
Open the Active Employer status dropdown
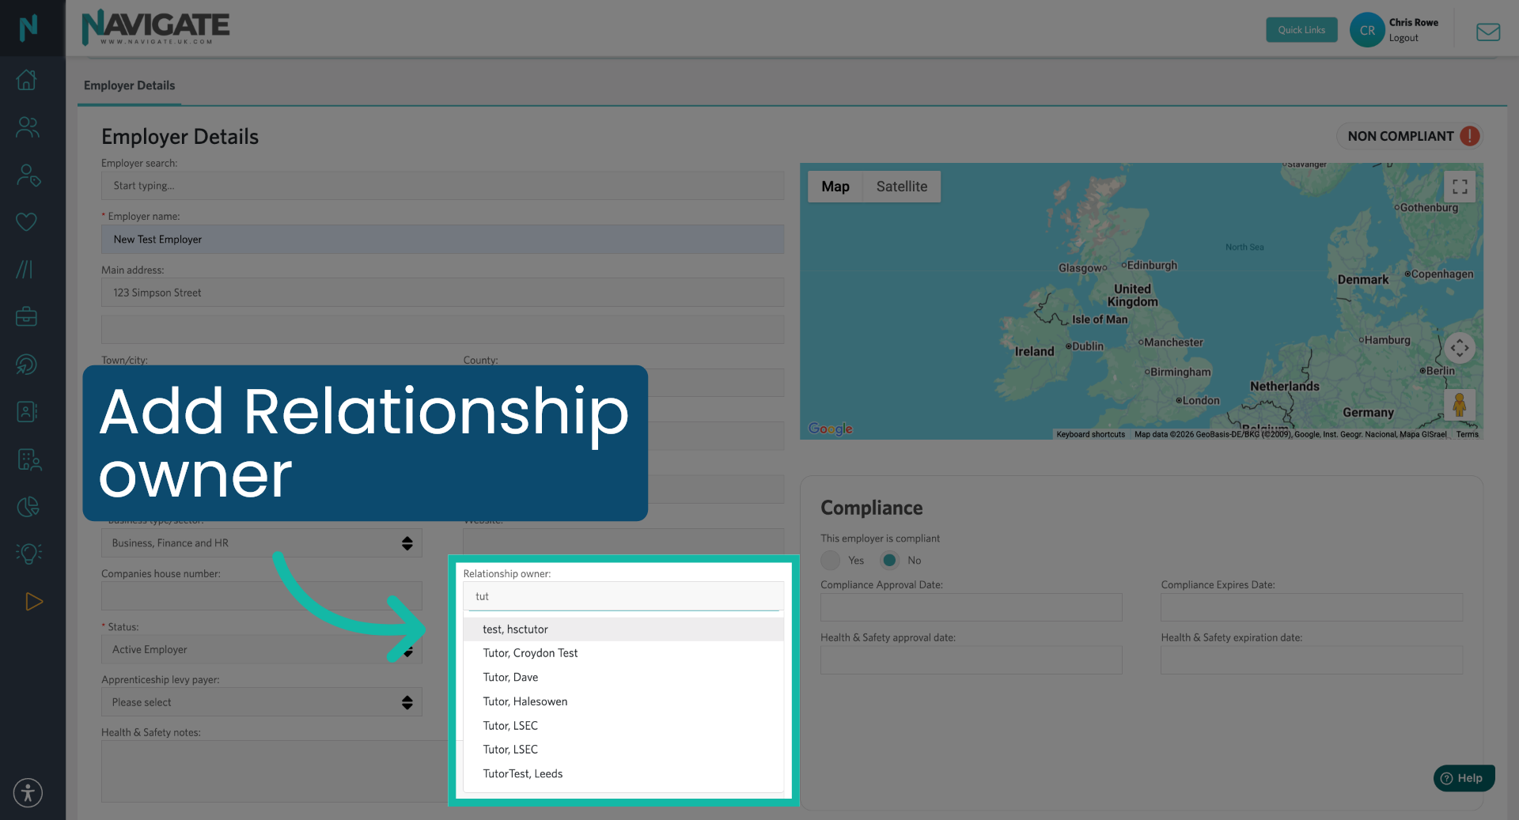[262, 649]
